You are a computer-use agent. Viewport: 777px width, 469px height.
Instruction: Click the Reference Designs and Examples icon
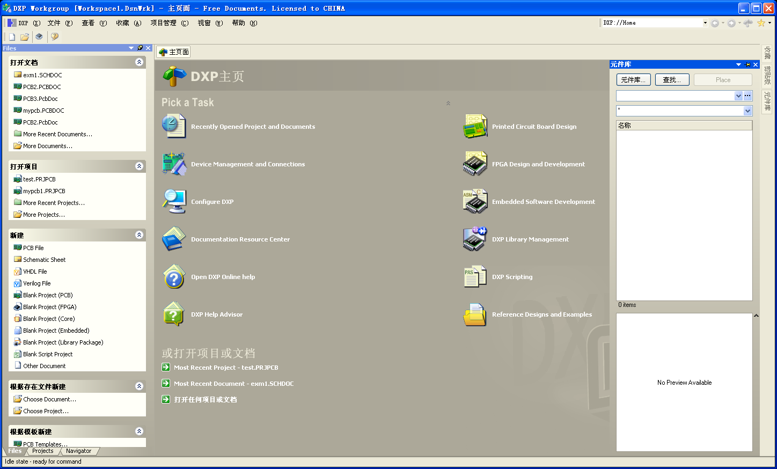475,314
